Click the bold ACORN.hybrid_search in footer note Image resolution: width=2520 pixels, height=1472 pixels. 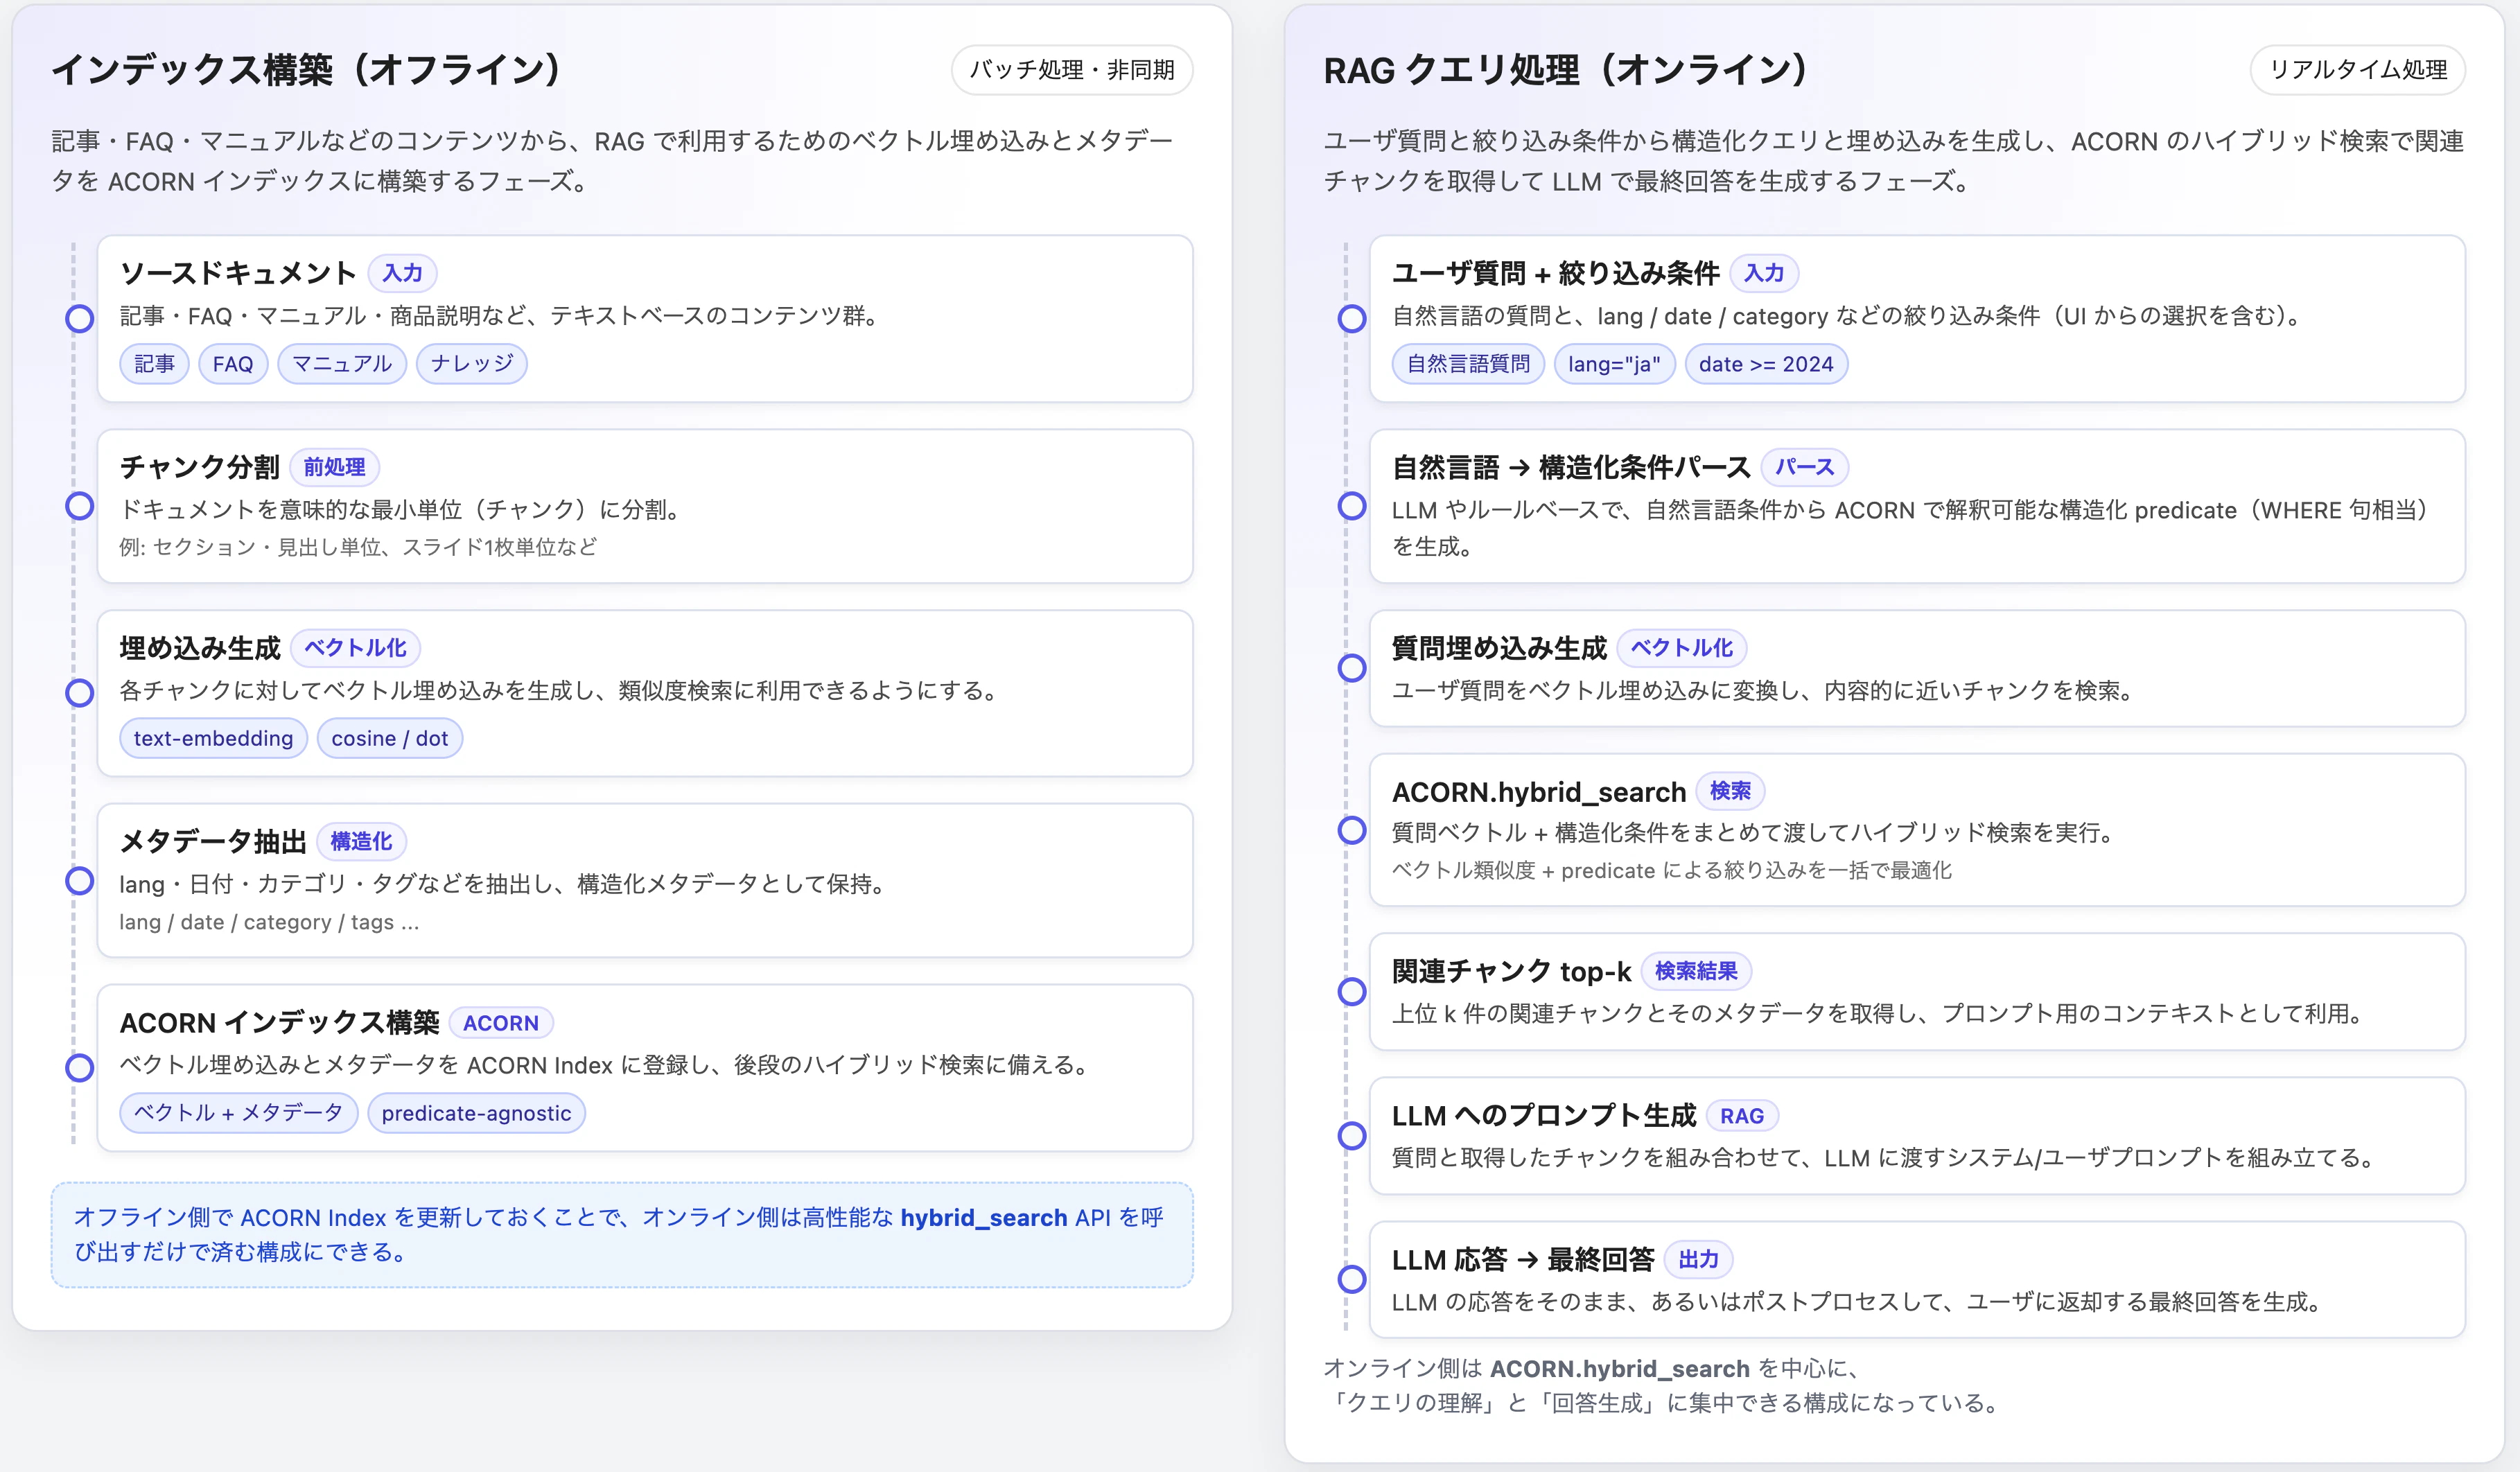click(x=1619, y=1369)
